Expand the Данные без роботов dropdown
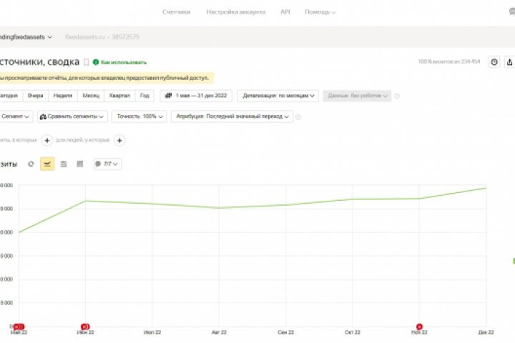 click(357, 96)
